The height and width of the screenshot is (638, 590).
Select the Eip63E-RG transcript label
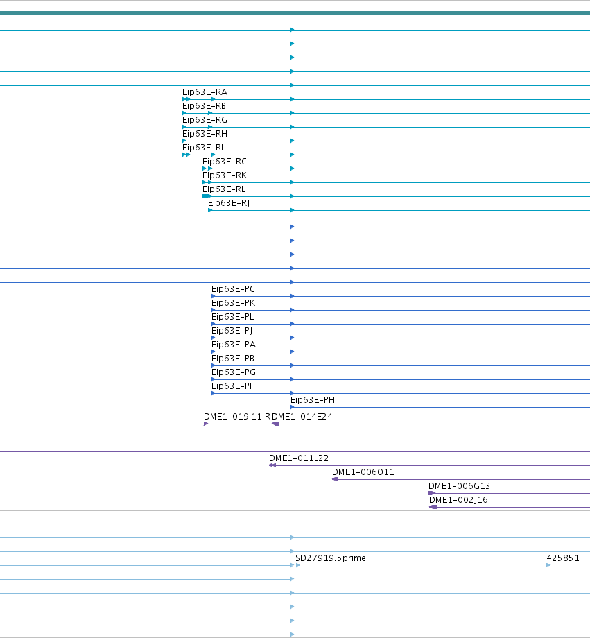tap(205, 120)
